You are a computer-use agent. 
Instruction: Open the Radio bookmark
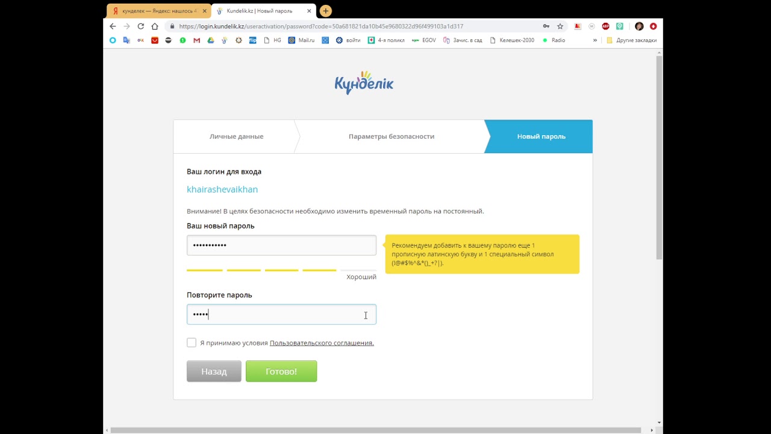coord(554,40)
